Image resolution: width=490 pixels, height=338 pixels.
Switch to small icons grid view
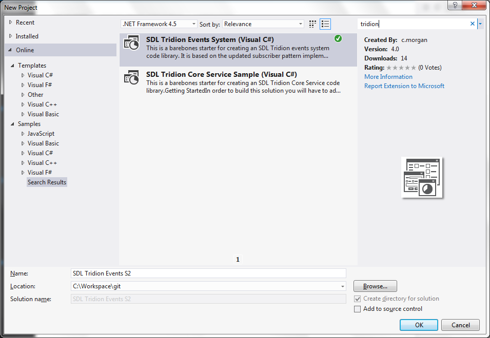[313, 24]
